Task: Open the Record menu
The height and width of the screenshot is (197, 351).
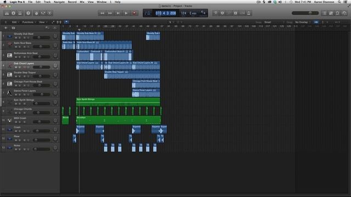Action: coord(72,2)
